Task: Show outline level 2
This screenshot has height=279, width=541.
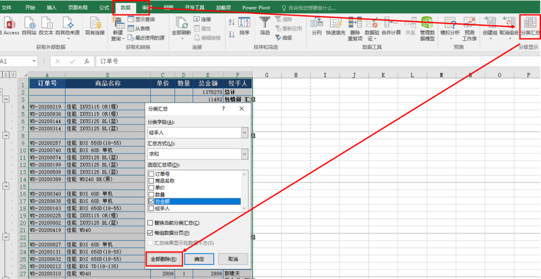Action: 7,74
